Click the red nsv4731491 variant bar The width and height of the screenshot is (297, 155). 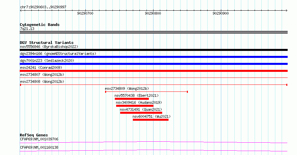(x=141, y=113)
